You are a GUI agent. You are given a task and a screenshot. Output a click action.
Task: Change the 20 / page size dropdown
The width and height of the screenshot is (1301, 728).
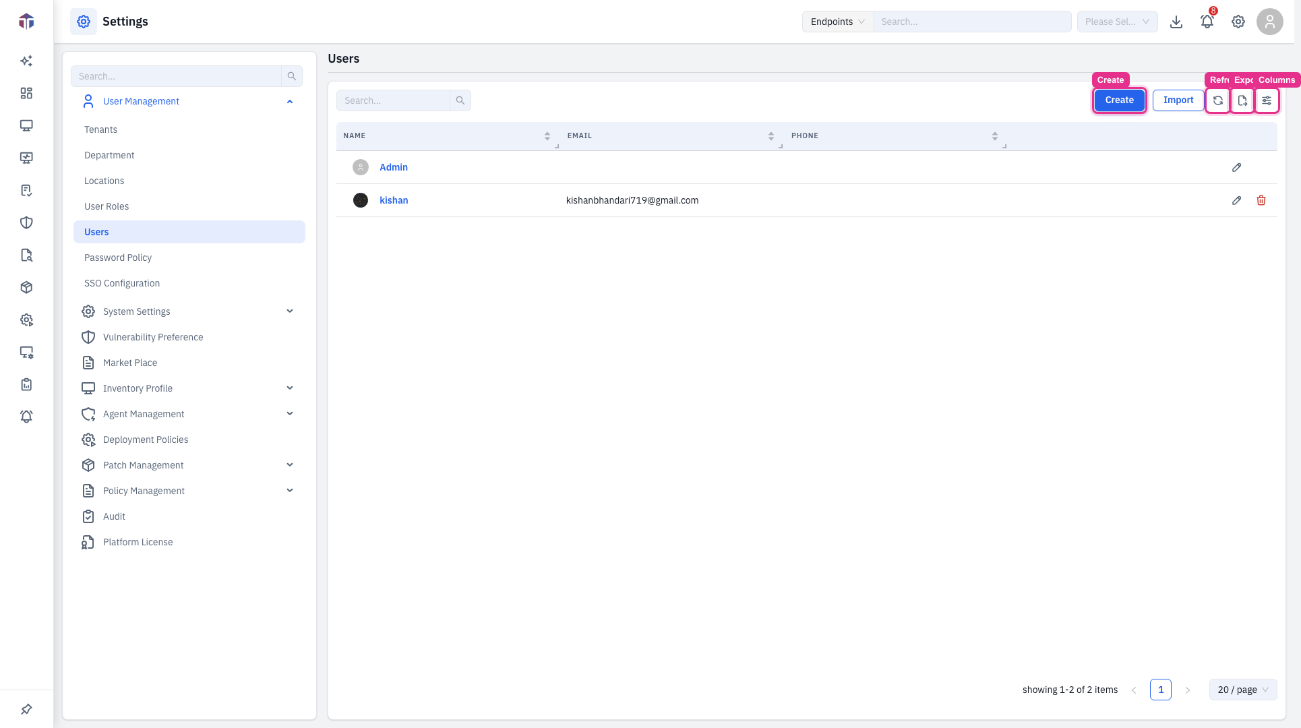click(x=1243, y=690)
